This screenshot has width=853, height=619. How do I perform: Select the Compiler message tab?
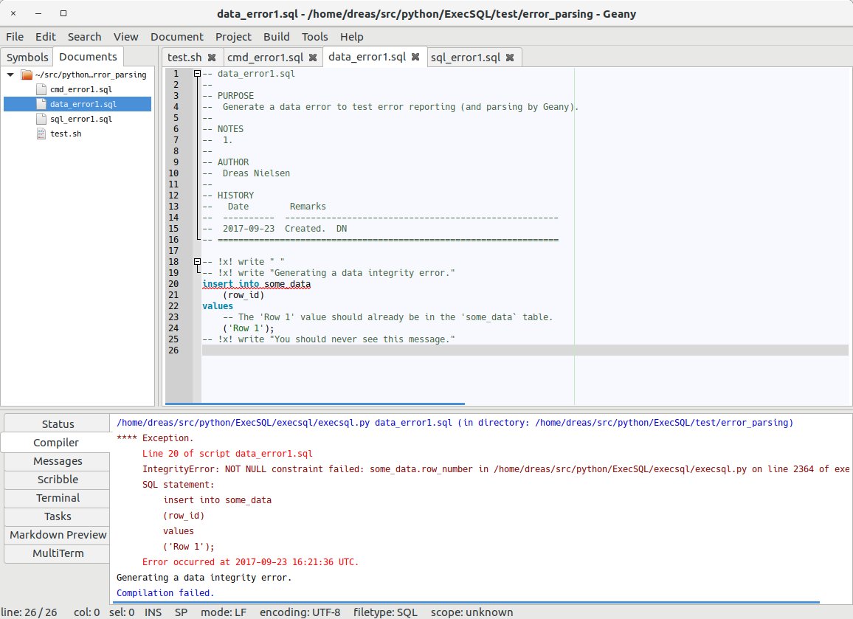[x=56, y=442]
